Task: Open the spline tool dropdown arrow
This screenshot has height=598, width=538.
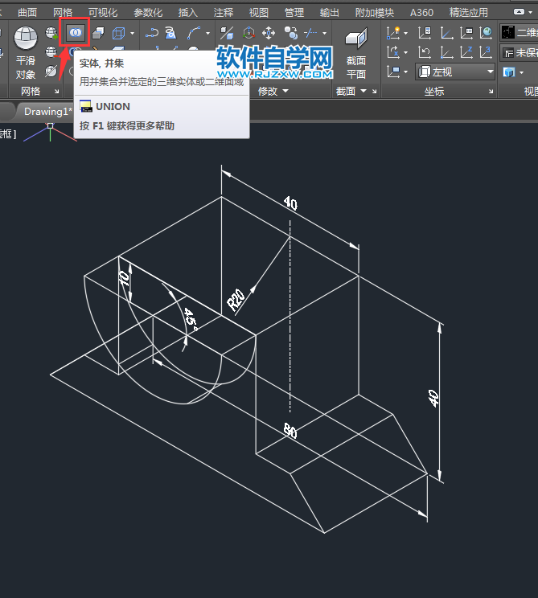Action: 208,33
